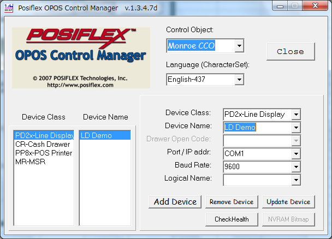Select MR-MSR in the list
Screen dimensions: 332x239
point(44,162)
